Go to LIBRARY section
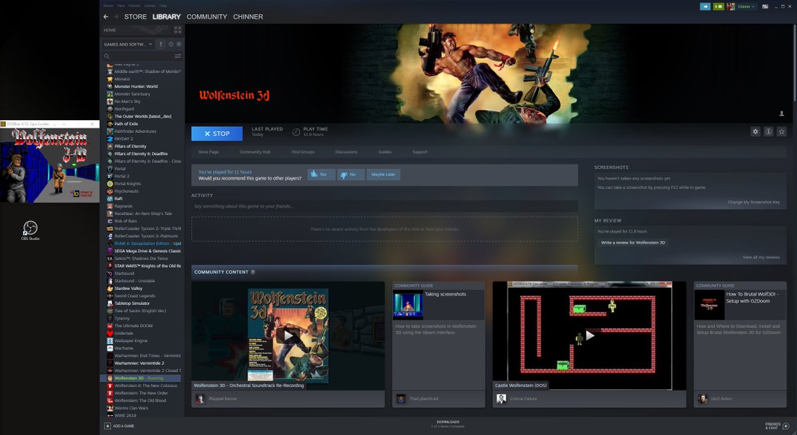Viewport: 797px width, 435px height. (167, 17)
